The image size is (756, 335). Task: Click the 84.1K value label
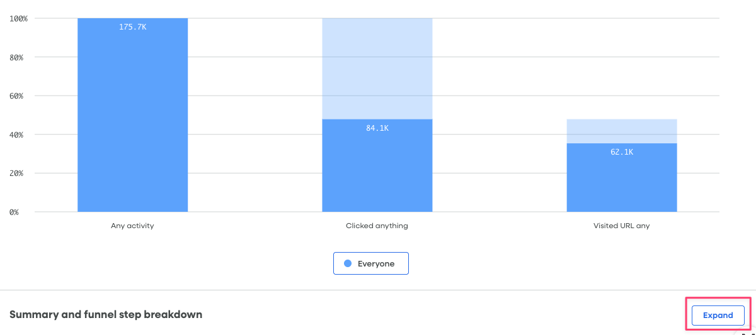click(377, 128)
